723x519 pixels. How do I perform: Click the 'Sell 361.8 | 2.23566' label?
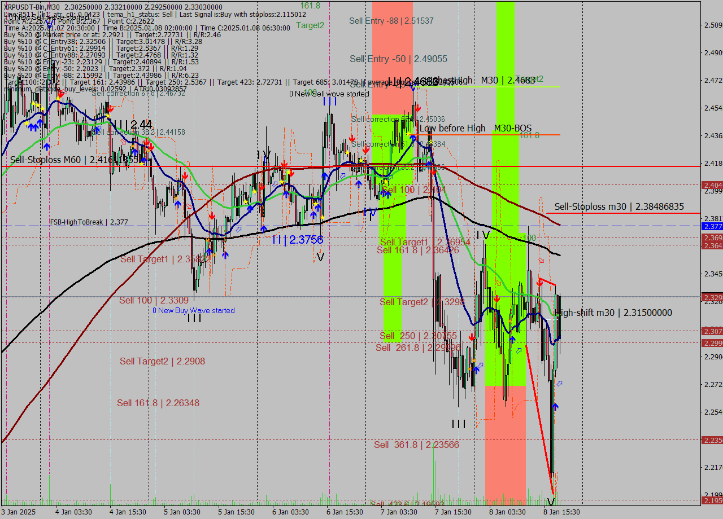pos(416,445)
